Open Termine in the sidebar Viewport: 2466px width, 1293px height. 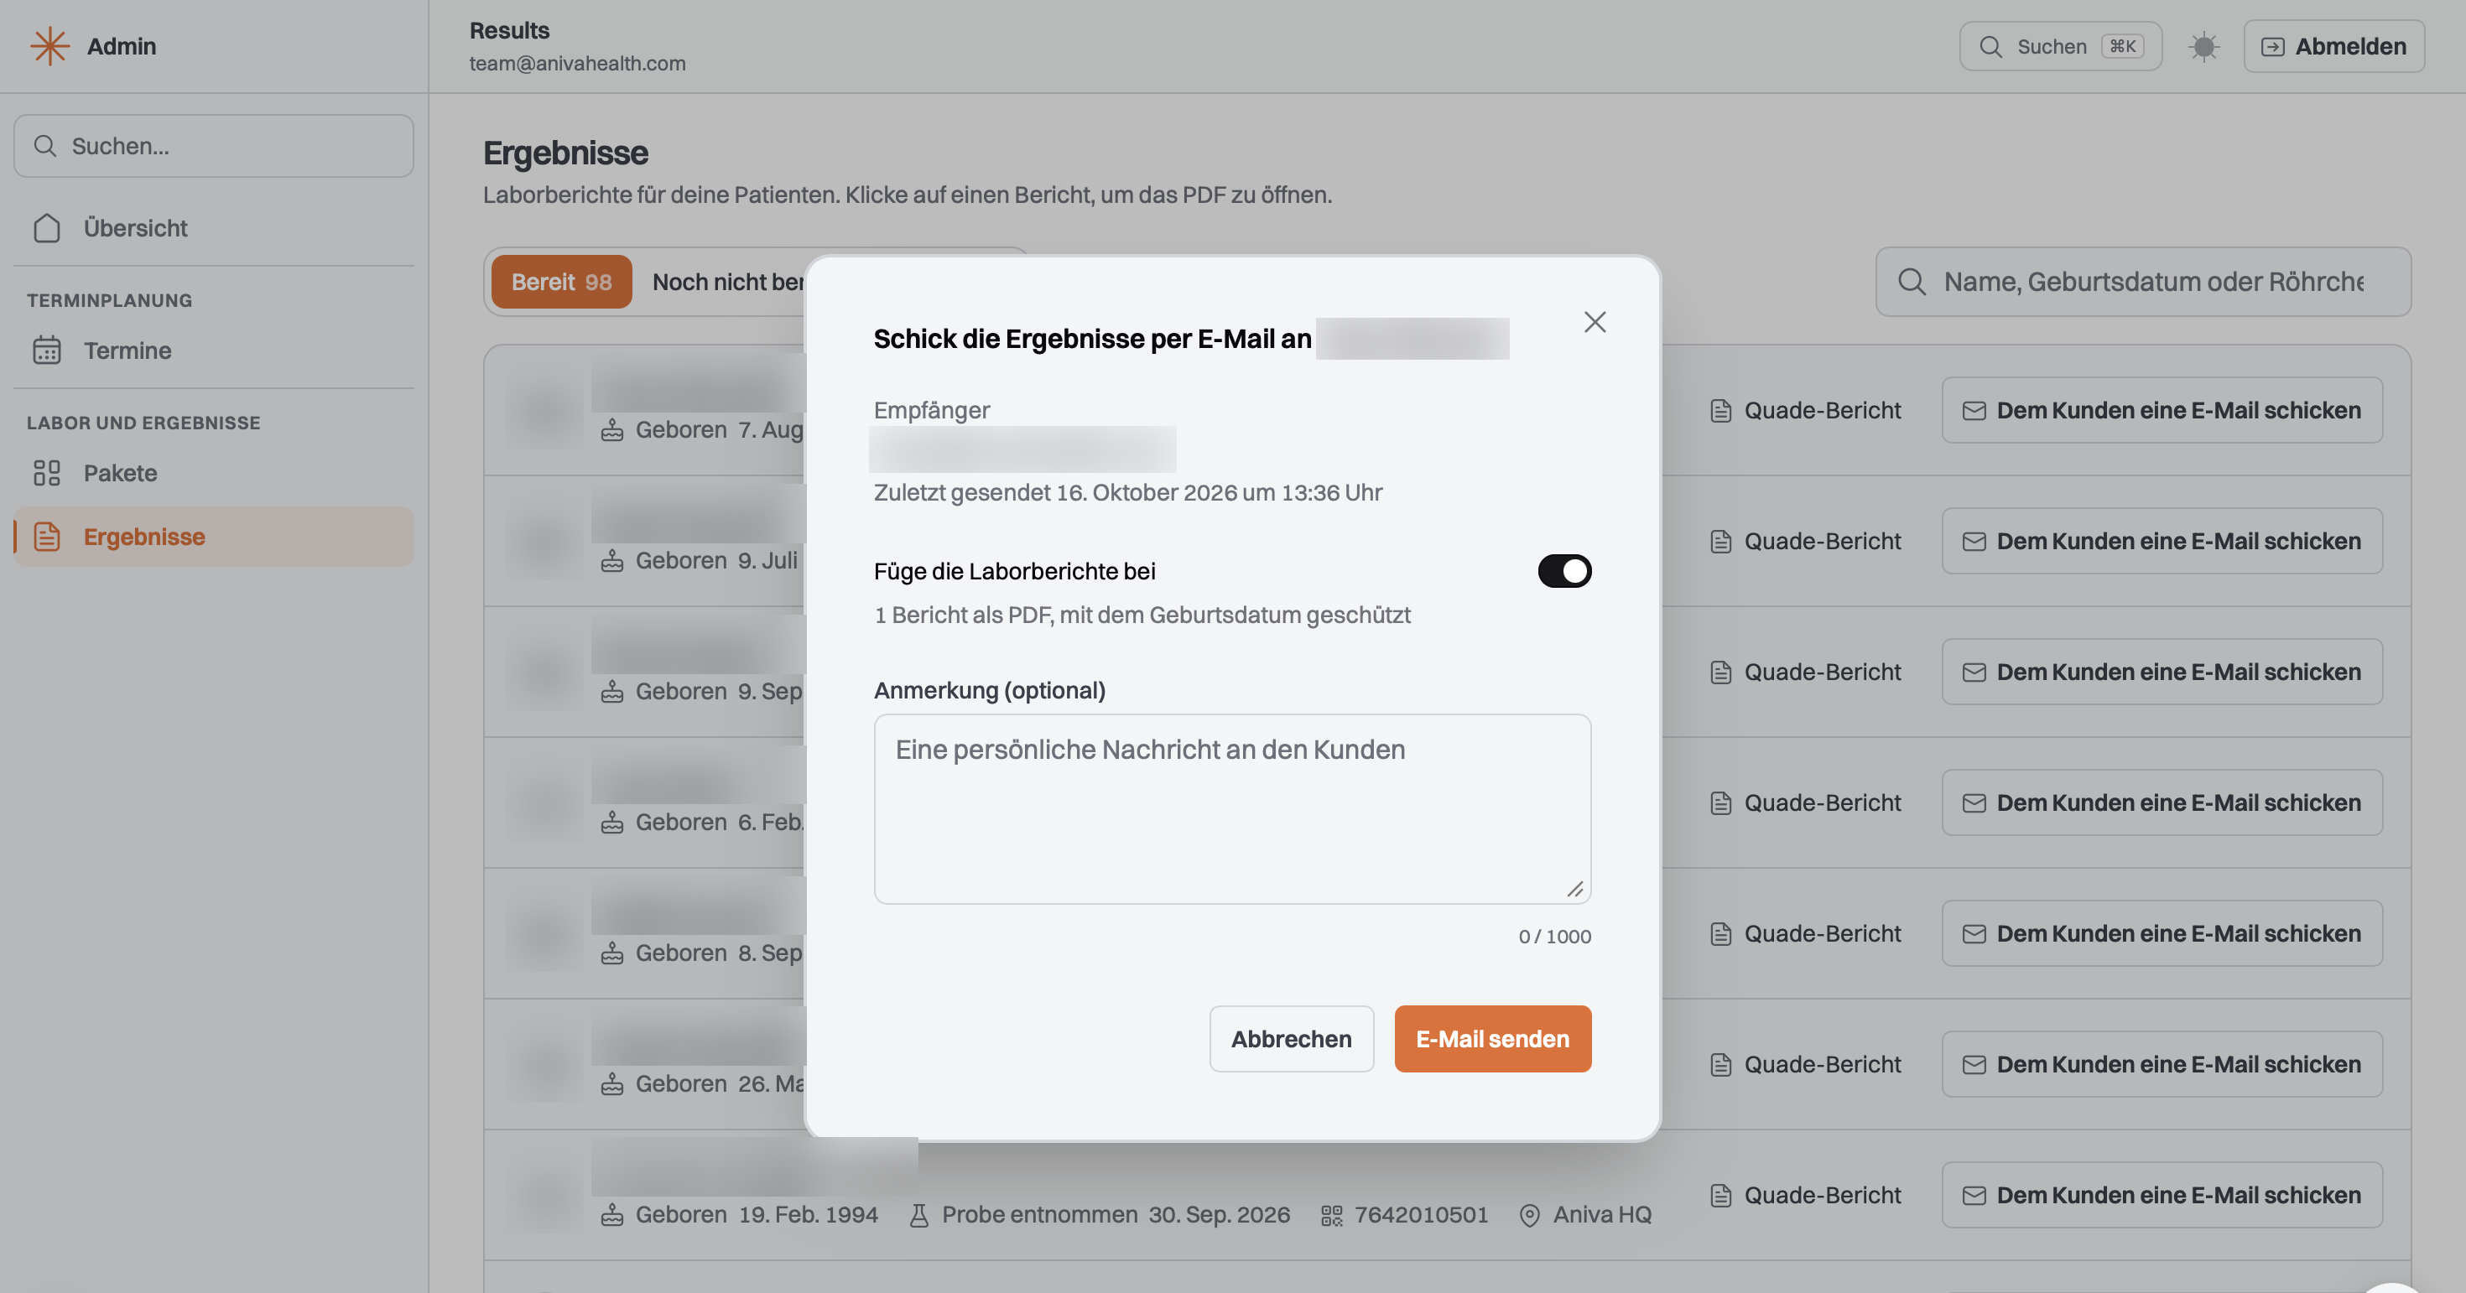tap(214, 351)
